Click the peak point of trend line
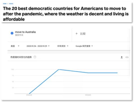 59,69
